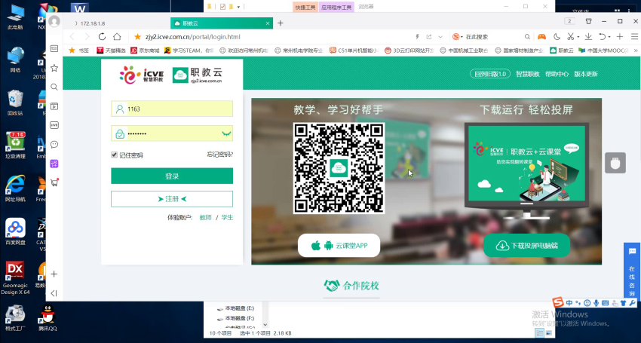This screenshot has height=343, width=641.
Task: Click the 忘记密码? link
Action: point(220,154)
